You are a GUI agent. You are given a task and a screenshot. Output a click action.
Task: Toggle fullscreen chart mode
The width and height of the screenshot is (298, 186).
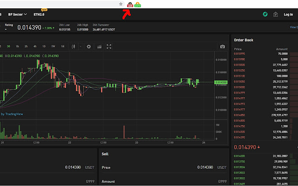tap(109, 46)
